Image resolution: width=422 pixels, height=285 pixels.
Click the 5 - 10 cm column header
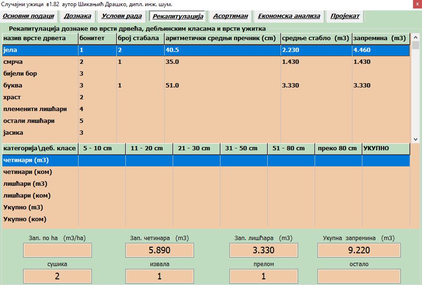[102, 149]
